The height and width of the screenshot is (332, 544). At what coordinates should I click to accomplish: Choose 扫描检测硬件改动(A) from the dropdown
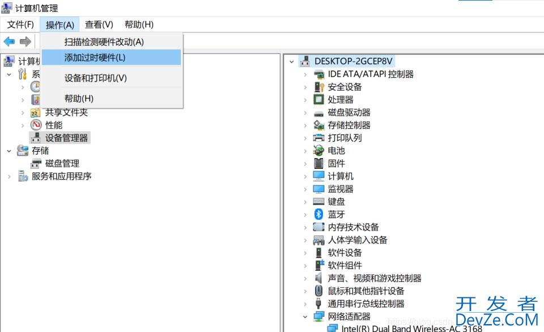[112, 42]
